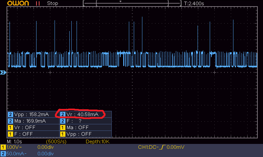Click the blue channel 2 badge at bottom left

tap(3, 153)
